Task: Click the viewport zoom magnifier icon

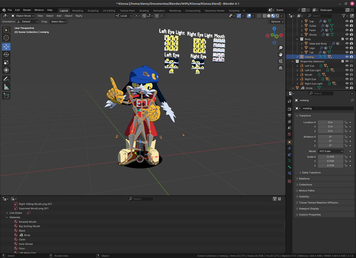Action: coord(281,48)
